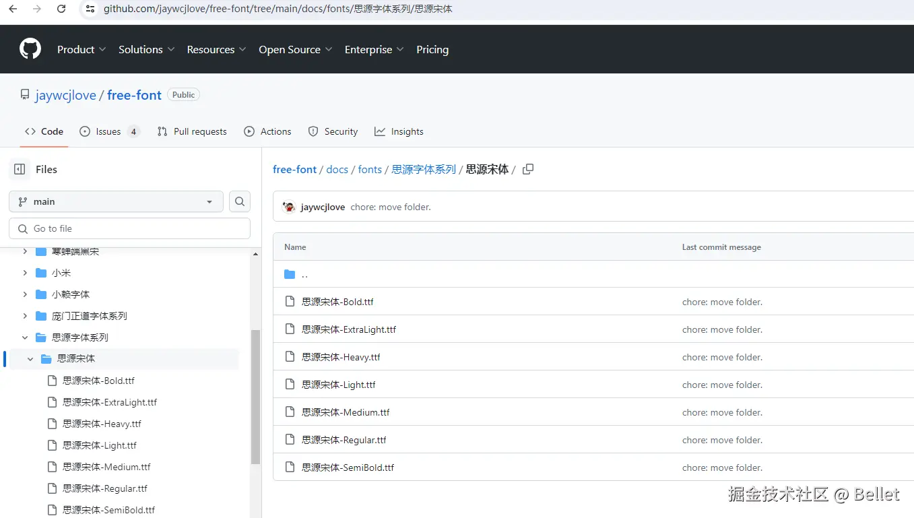Collapse the 思源字体系列 folder chevron
The width and height of the screenshot is (914, 518).
tap(25, 337)
